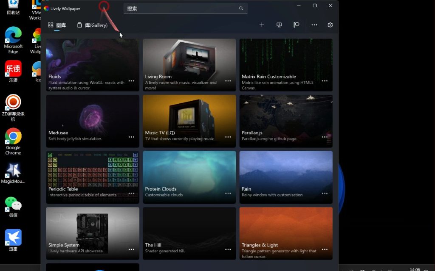
Task: Switch to the 图库 tab
Action: point(57,25)
